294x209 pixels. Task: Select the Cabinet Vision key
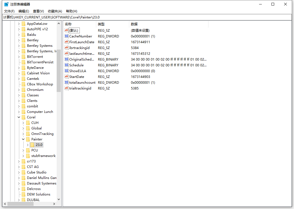click(38, 73)
